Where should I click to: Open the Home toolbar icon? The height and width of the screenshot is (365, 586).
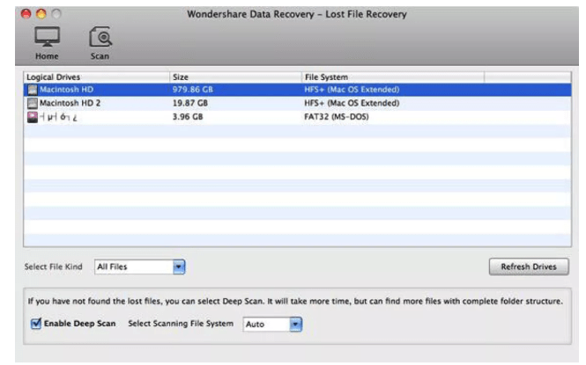coord(47,43)
